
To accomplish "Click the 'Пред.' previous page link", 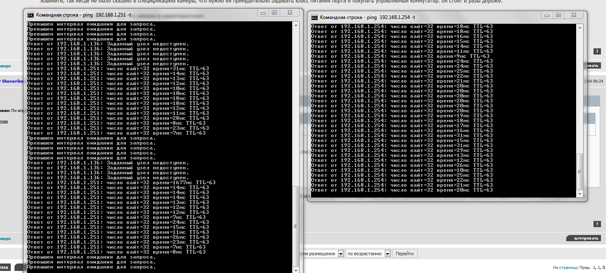I will (x=584, y=268).
